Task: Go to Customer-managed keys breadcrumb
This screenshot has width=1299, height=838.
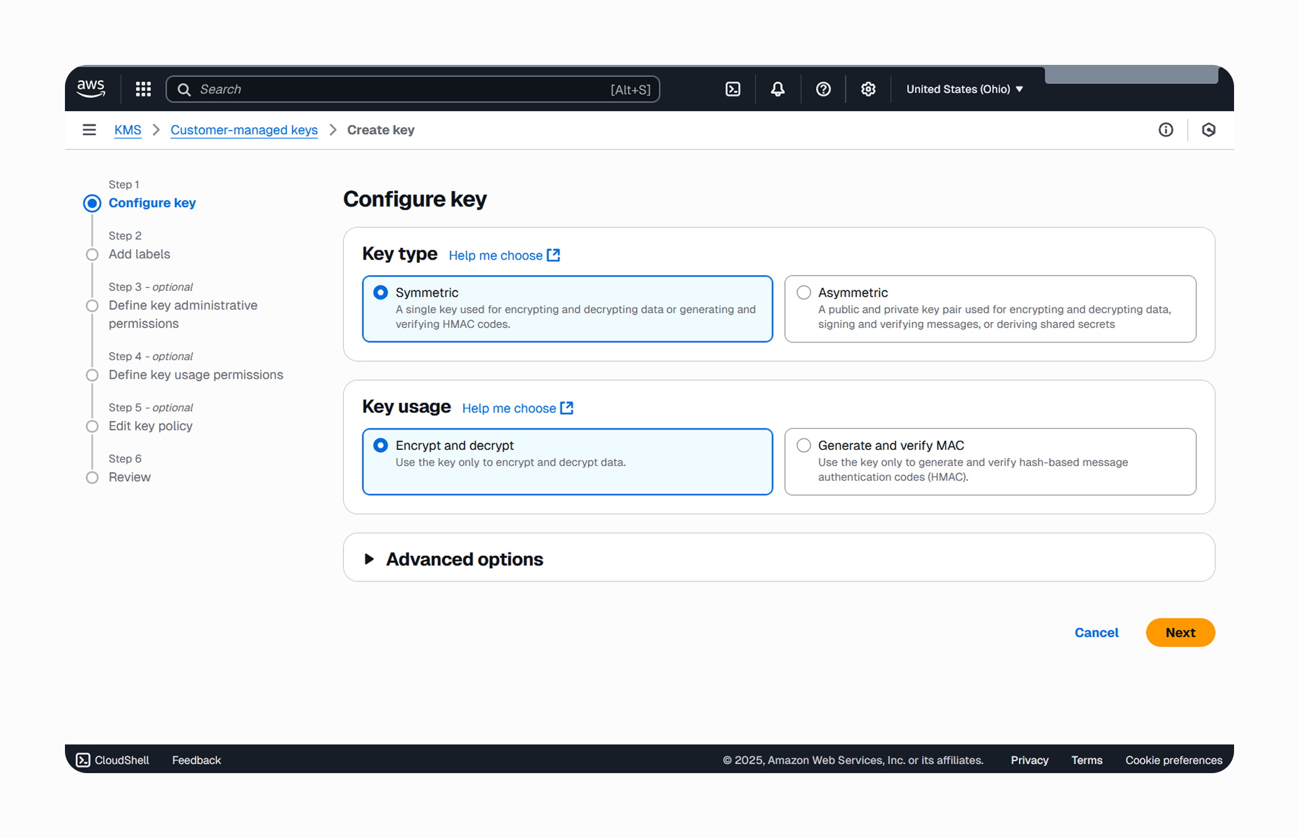Action: 244,130
